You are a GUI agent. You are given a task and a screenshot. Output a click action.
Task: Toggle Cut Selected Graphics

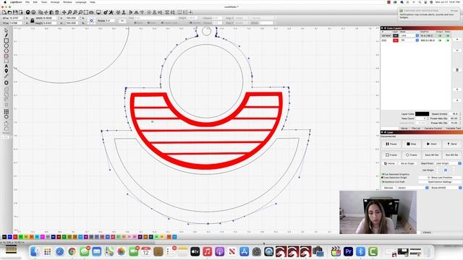(383, 175)
